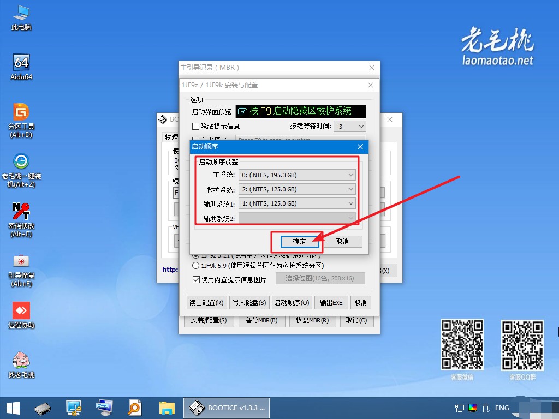The width and height of the screenshot is (559, 419).
Task: Open the 找老毛桃 desktop icon
Action: point(21,364)
